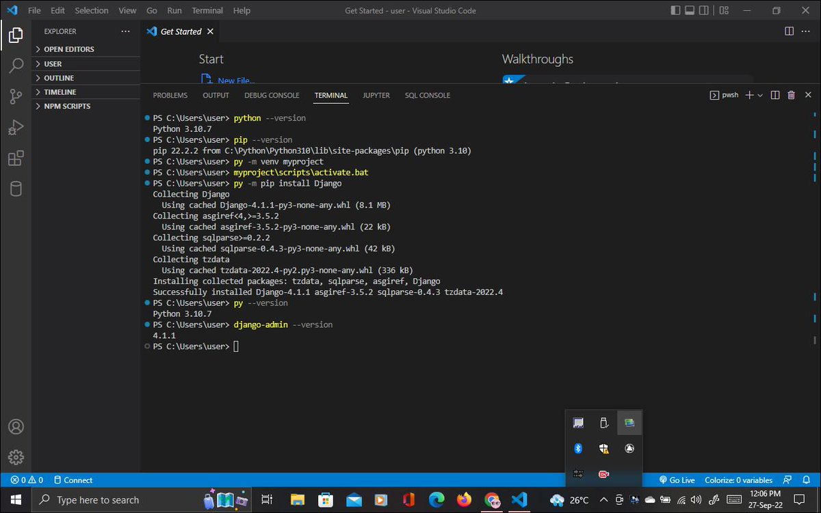This screenshot has width=821, height=513.
Task: Open the new terminal launch profile dropdown
Action: pos(760,95)
